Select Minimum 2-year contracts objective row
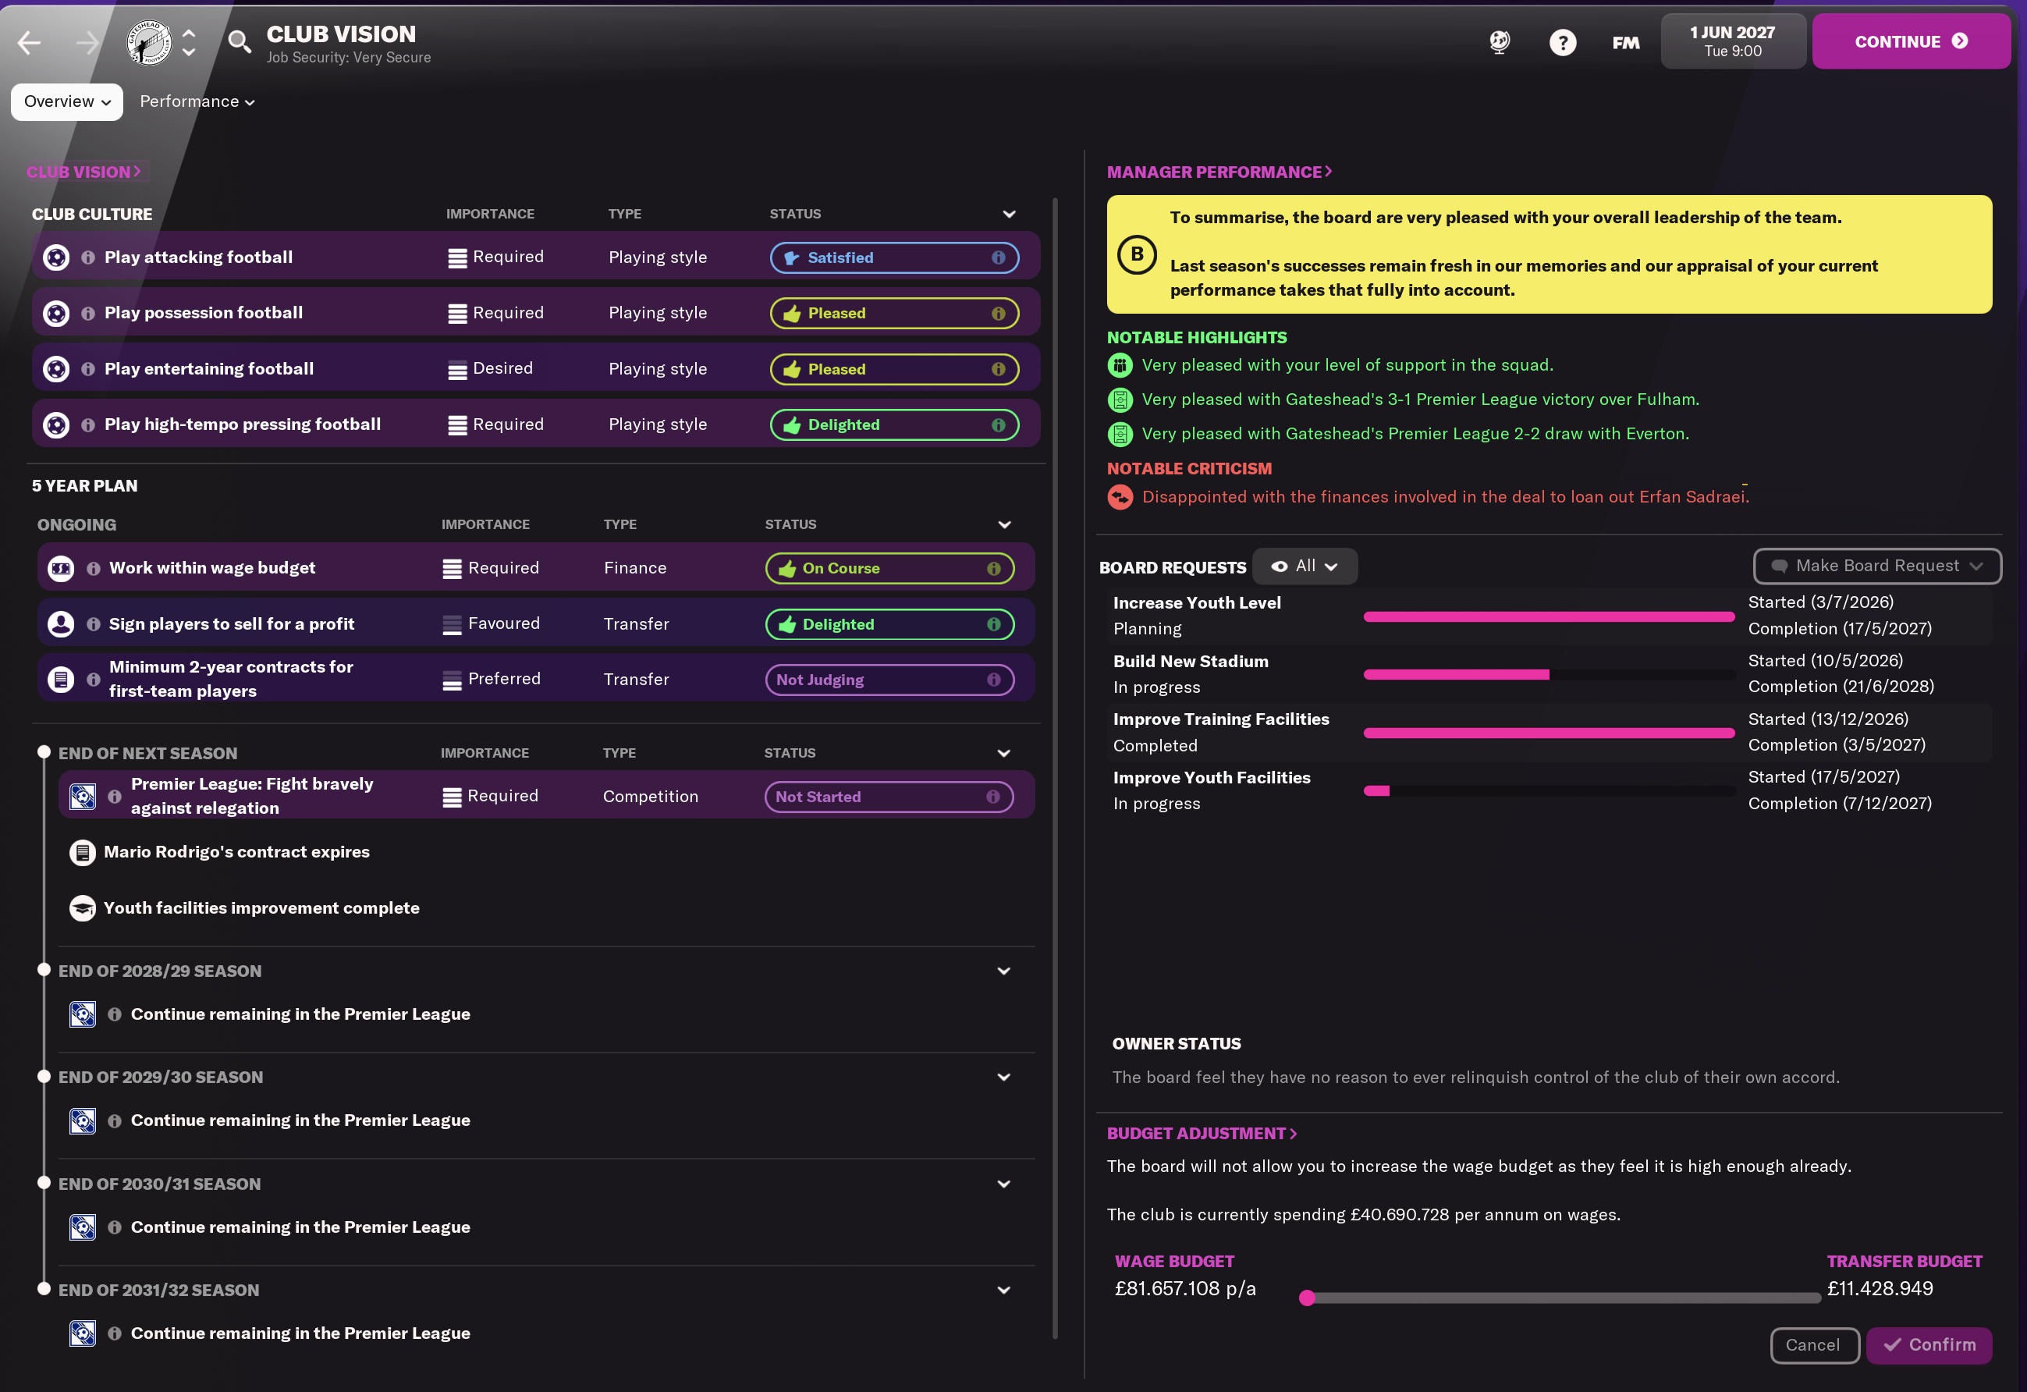Screen dimensions: 2027x1392 click(x=535, y=680)
